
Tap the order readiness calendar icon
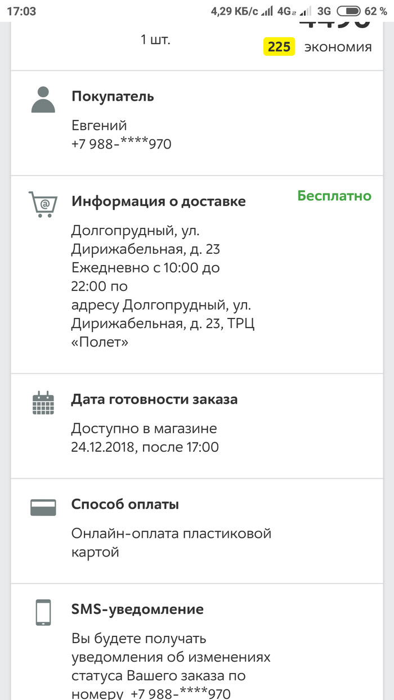(x=43, y=403)
